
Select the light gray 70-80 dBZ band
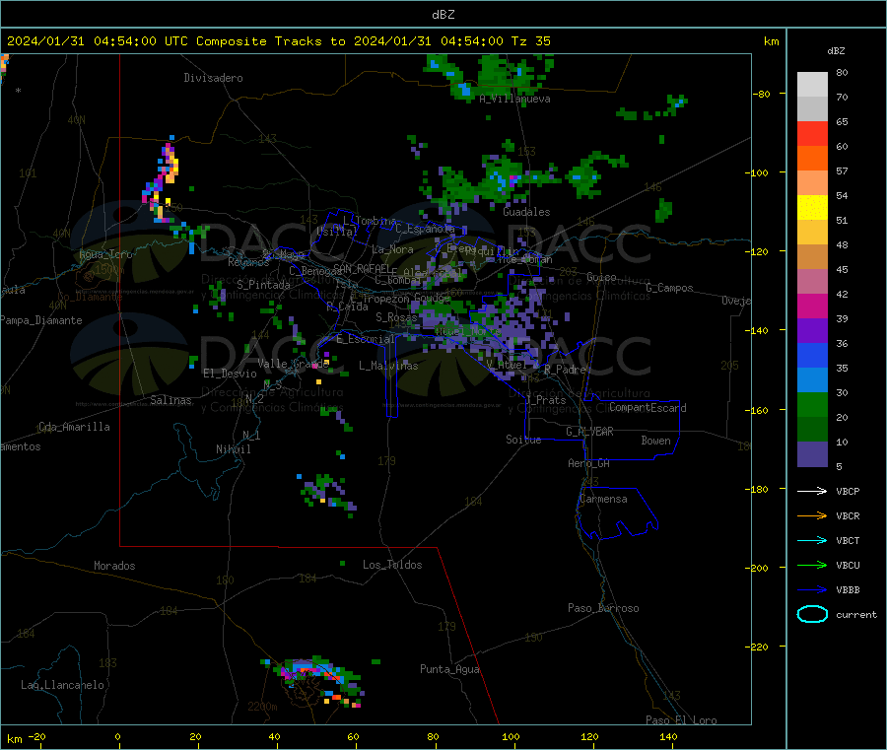pyautogui.click(x=812, y=85)
